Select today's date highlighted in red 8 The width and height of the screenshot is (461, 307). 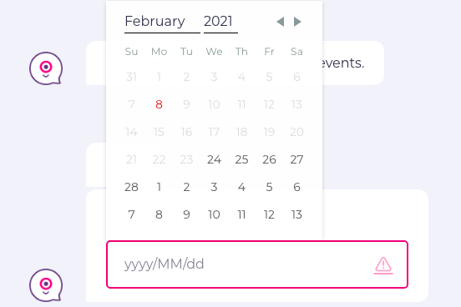point(159,104)
